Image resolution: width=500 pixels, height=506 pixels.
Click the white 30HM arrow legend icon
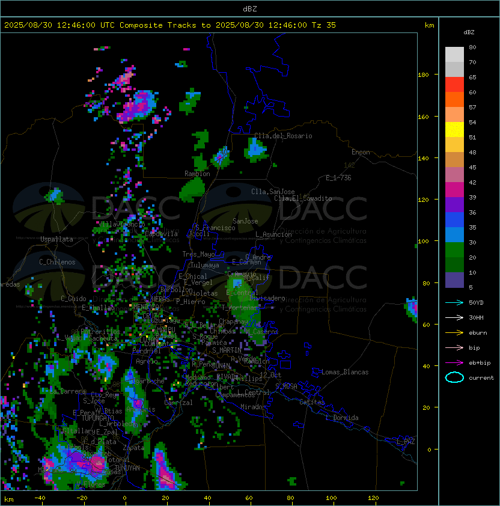[x=454, y=318]
